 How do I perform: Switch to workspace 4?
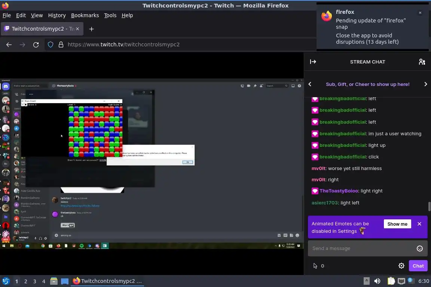(x=43, y=281)
